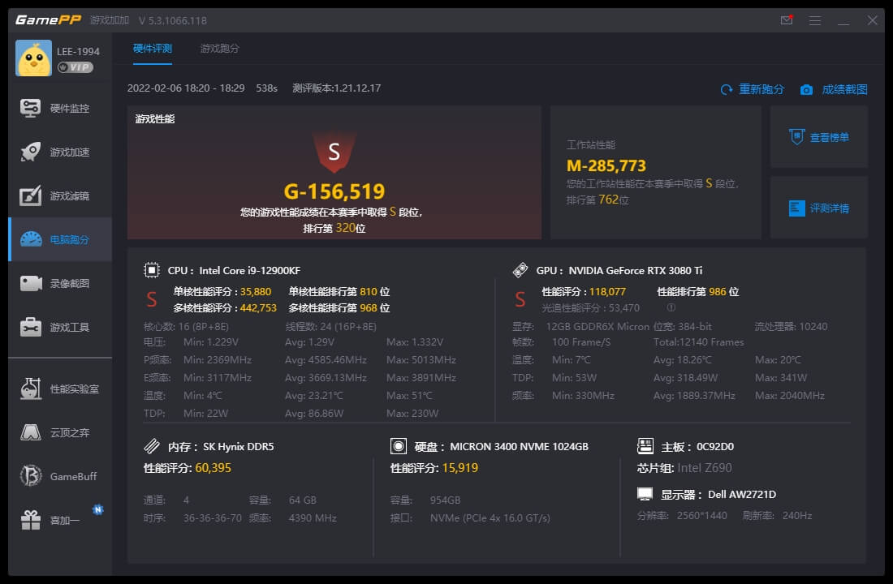Open 游戏加速 game boost rocket icon
Screen dimensions: 893x584
[x=30, y=152]
